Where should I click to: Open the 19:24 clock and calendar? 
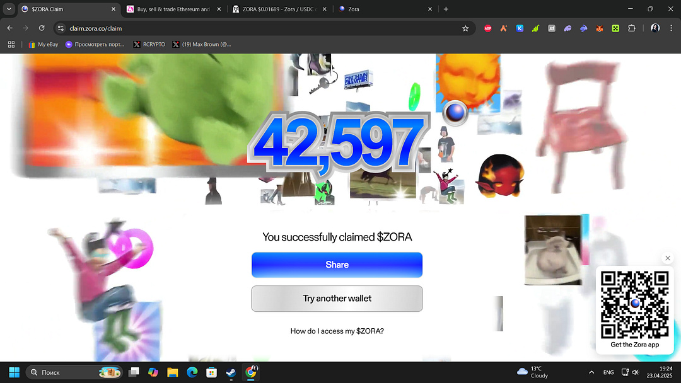pos(660,372)
